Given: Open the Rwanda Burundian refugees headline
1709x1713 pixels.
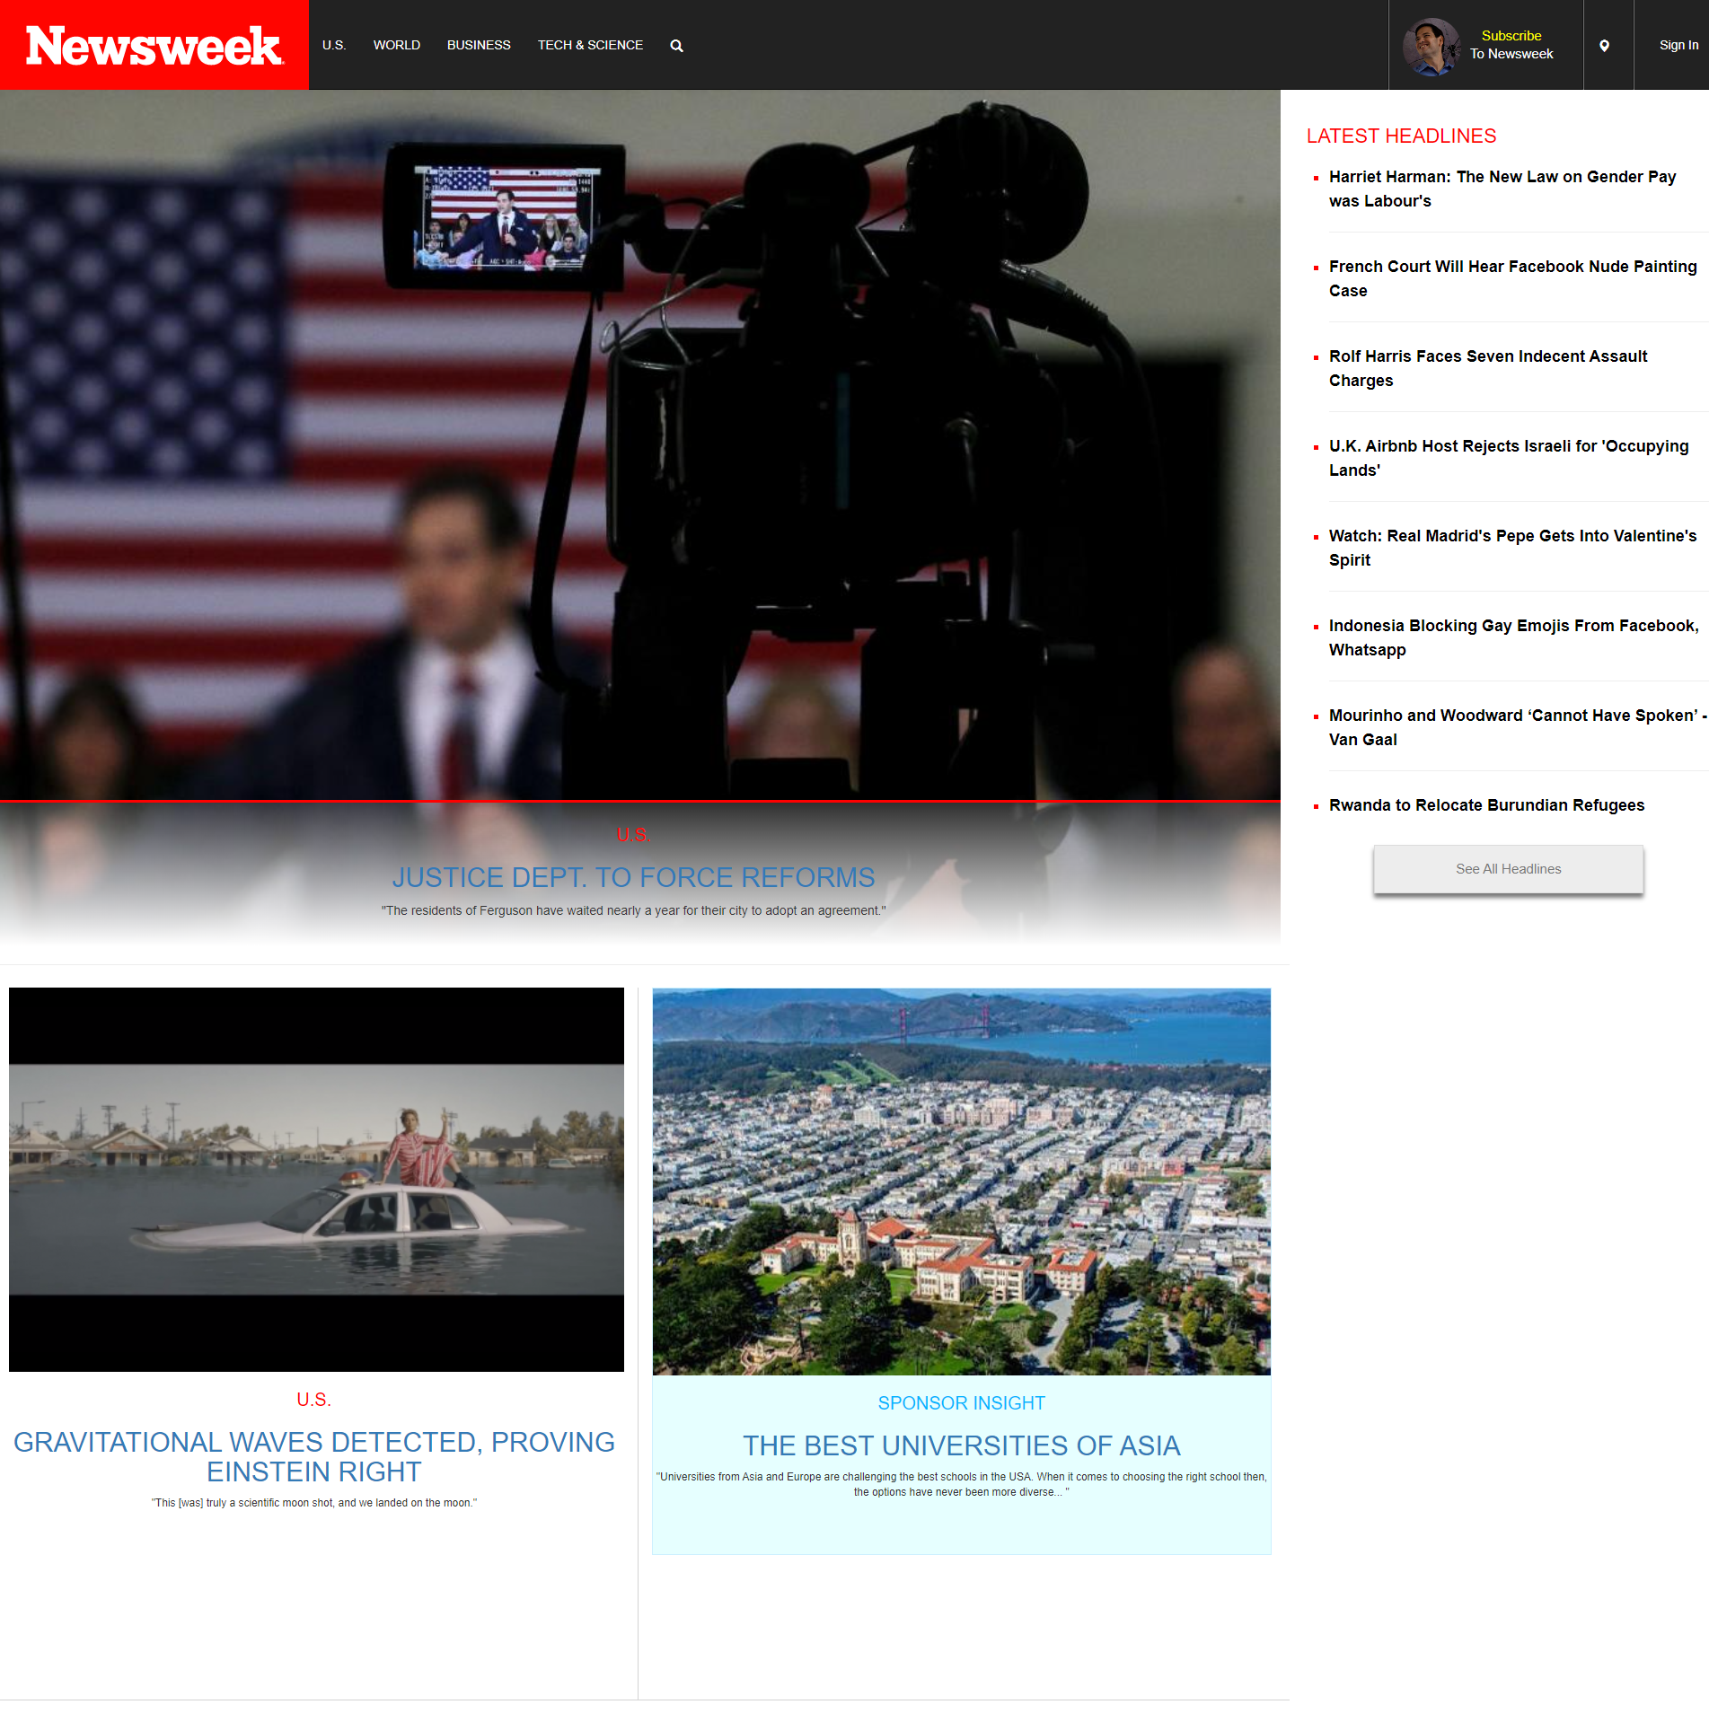Looking at the screenshot, I should coord(1486,804).
